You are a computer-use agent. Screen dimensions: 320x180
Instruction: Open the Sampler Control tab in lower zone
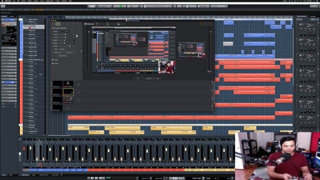click(43, 175)
